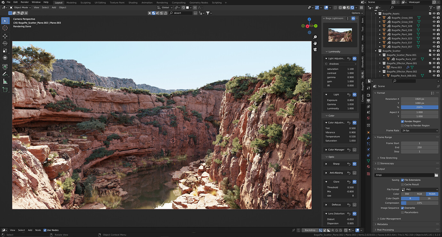Toggle the camera view icon
This screenshot has width=442, height=237.
click(x=315, y=50)
